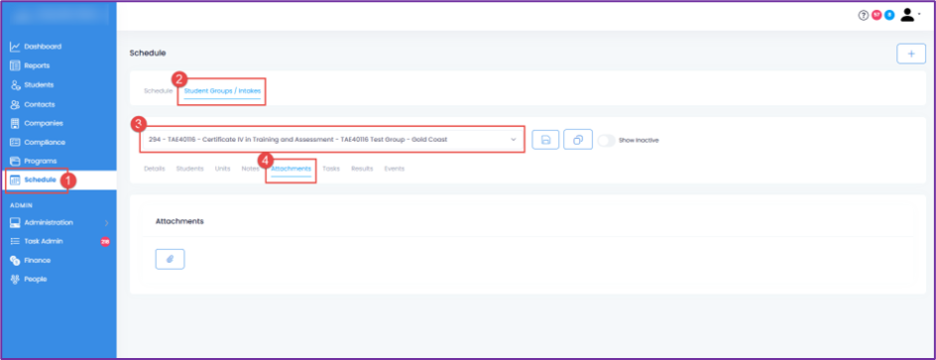This screenshot has height=360, width=936.
Task: Click the Reports icon
Action: click(16, 65)
